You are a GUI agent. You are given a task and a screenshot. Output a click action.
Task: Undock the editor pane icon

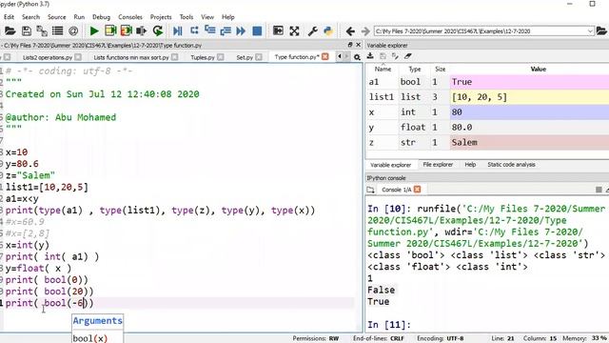point(350,45)
